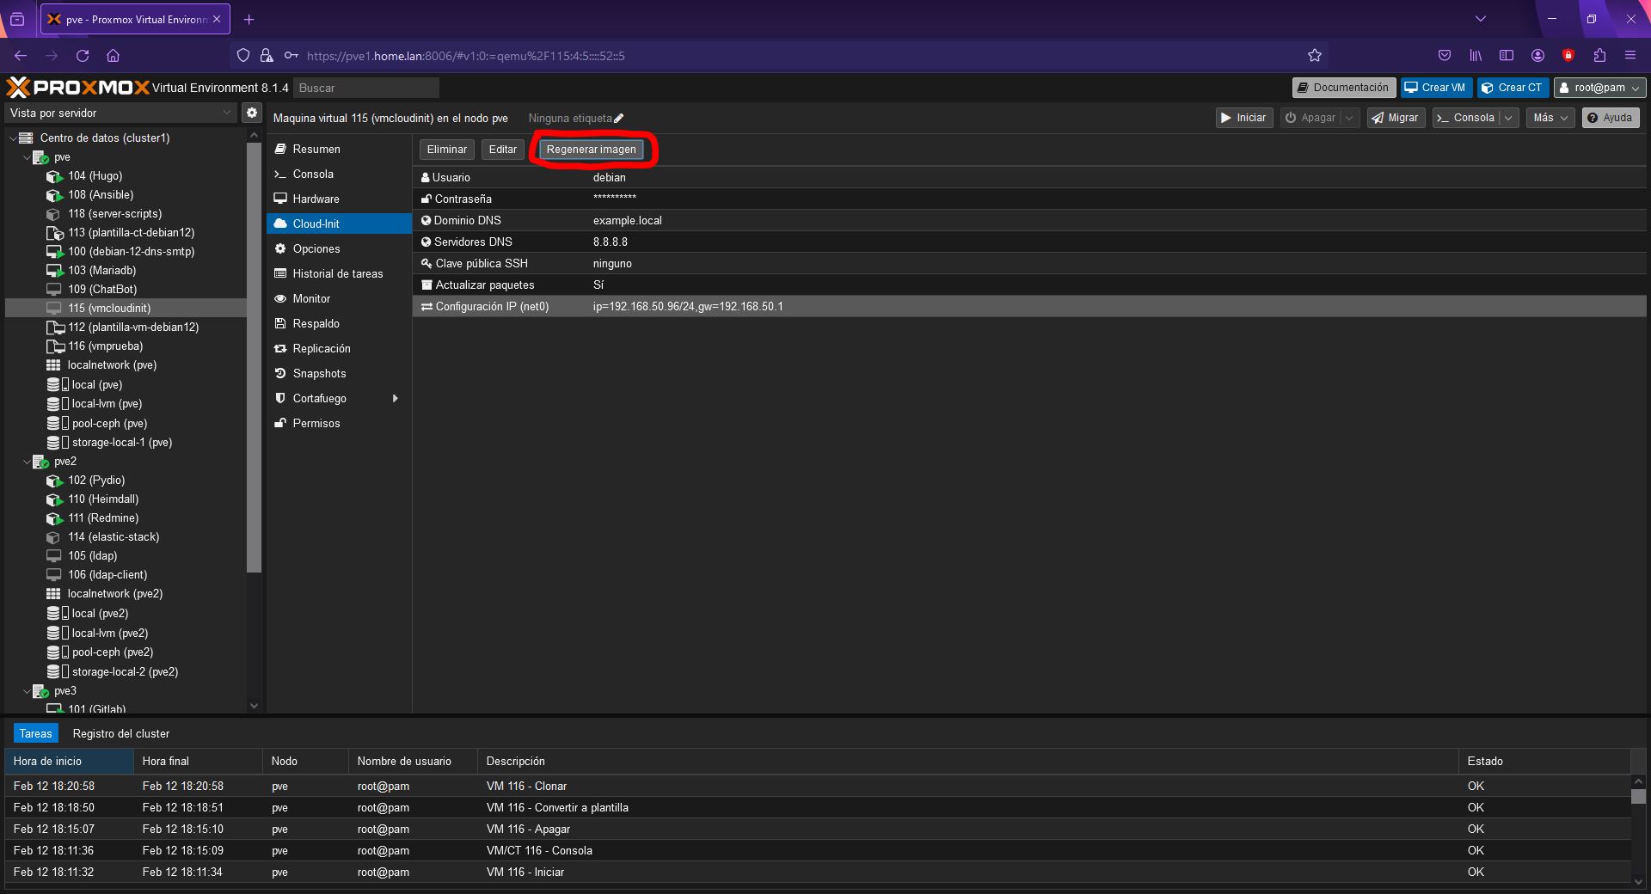Open the Más dropdown menu

(x=1550, y=118)
